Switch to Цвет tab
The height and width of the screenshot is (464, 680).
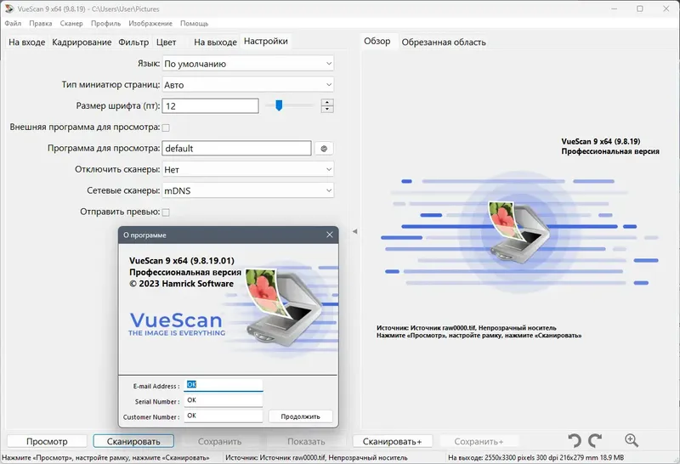(166, 42)
